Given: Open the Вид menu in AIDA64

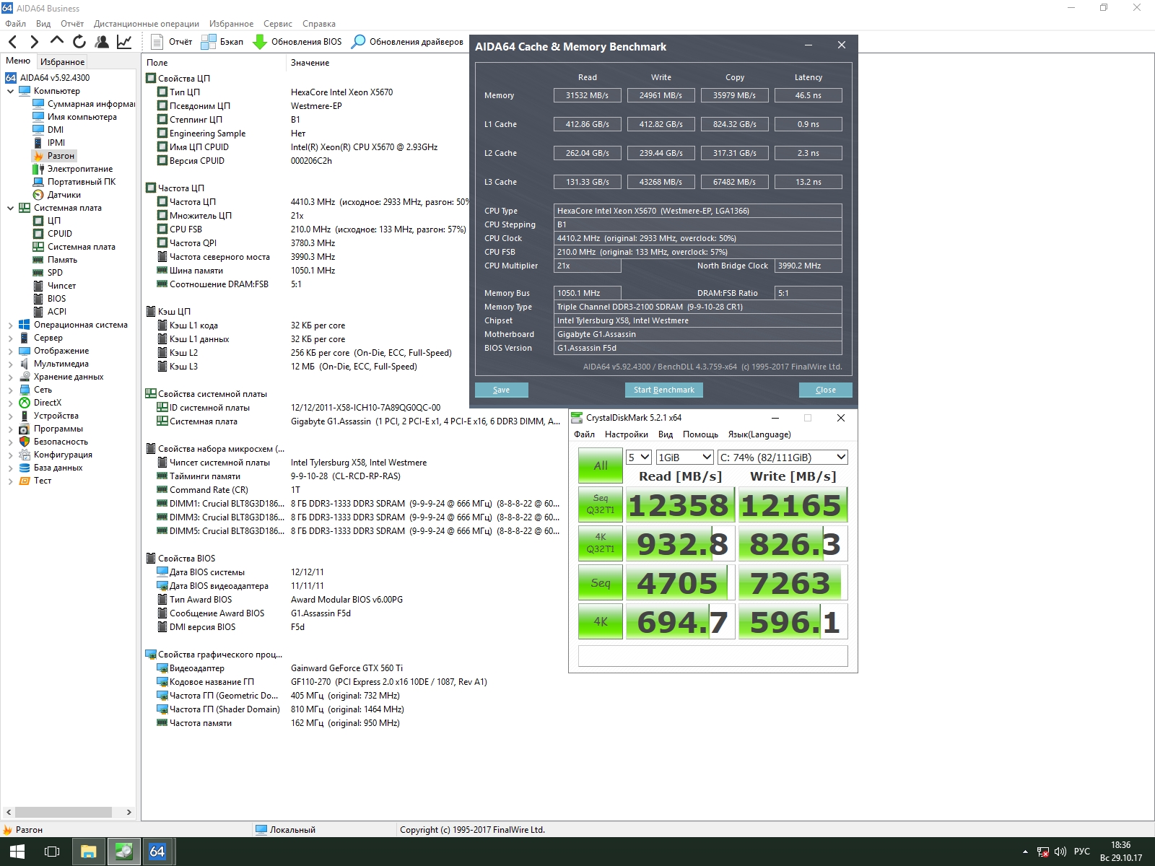Looking at the screenshot, I should (x=43, y=24).
